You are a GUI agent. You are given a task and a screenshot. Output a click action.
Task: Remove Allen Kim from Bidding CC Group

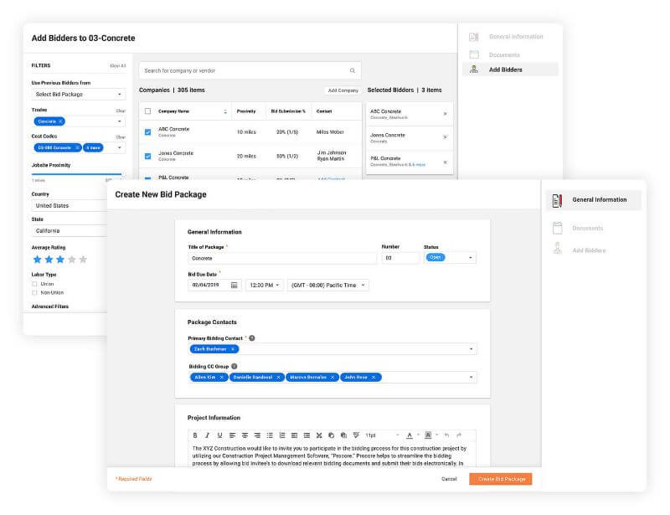pos(222,378)
